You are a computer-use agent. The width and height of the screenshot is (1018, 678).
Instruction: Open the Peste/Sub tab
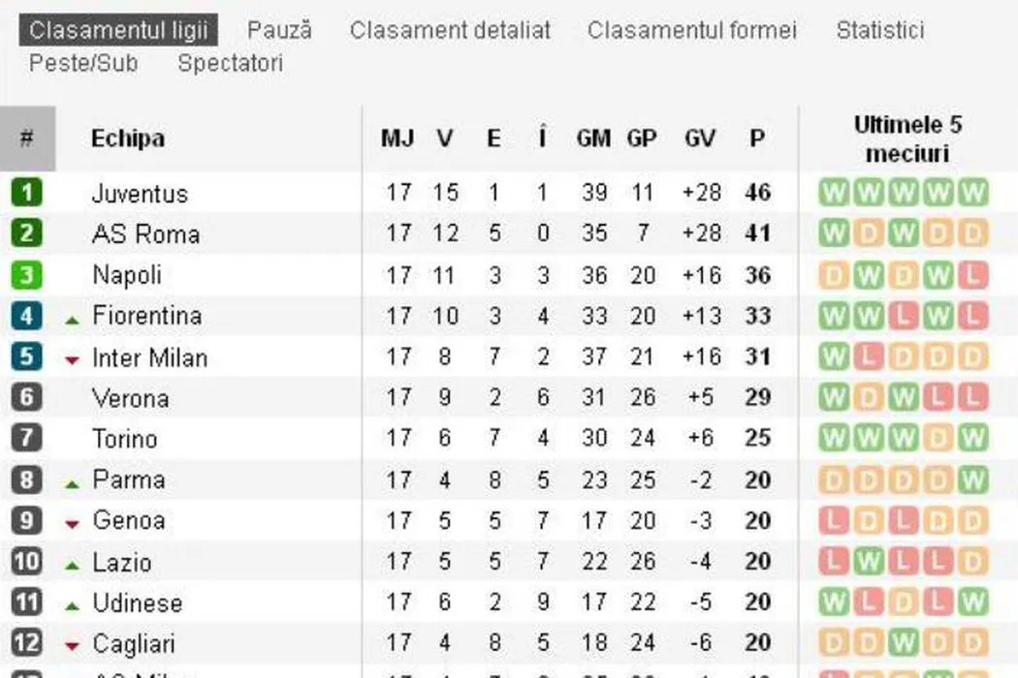tap(83, 64)
